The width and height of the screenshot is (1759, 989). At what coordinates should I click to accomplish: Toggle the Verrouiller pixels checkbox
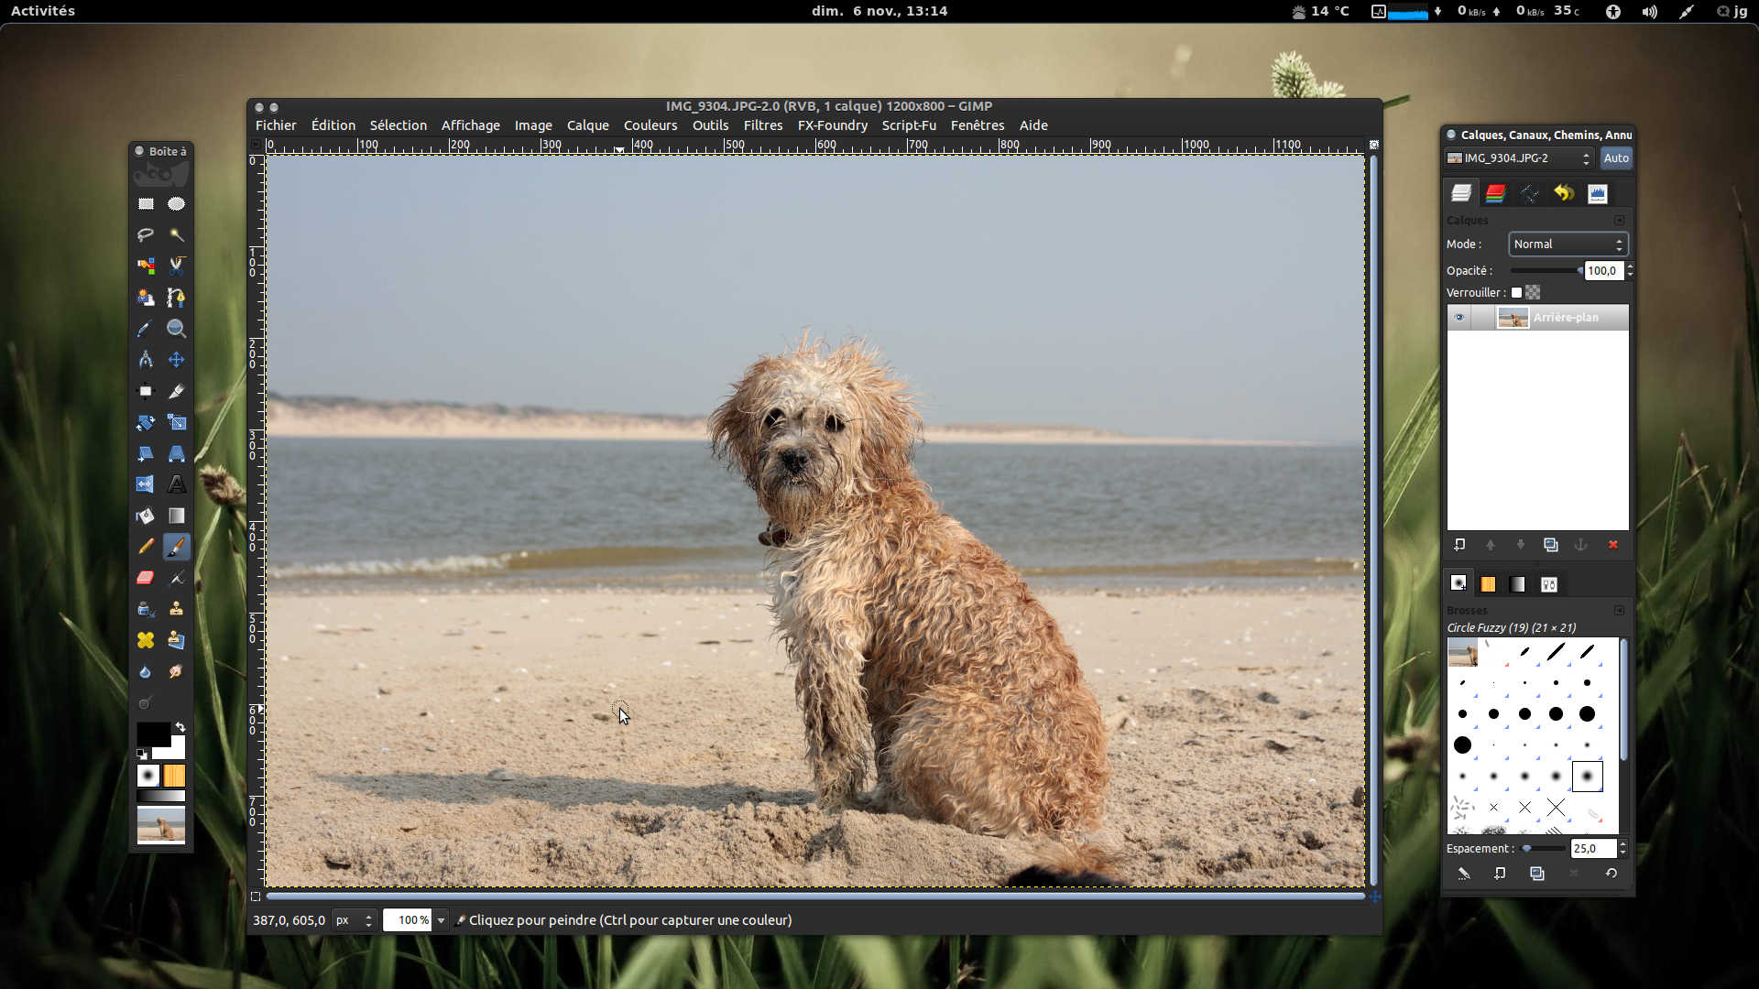[1516, 293]
